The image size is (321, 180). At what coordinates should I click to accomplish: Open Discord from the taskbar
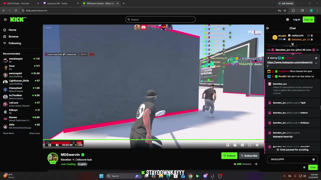[x=205, y=176]
